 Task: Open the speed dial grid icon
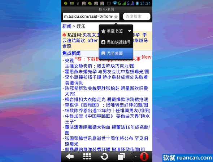click(87, 157)
